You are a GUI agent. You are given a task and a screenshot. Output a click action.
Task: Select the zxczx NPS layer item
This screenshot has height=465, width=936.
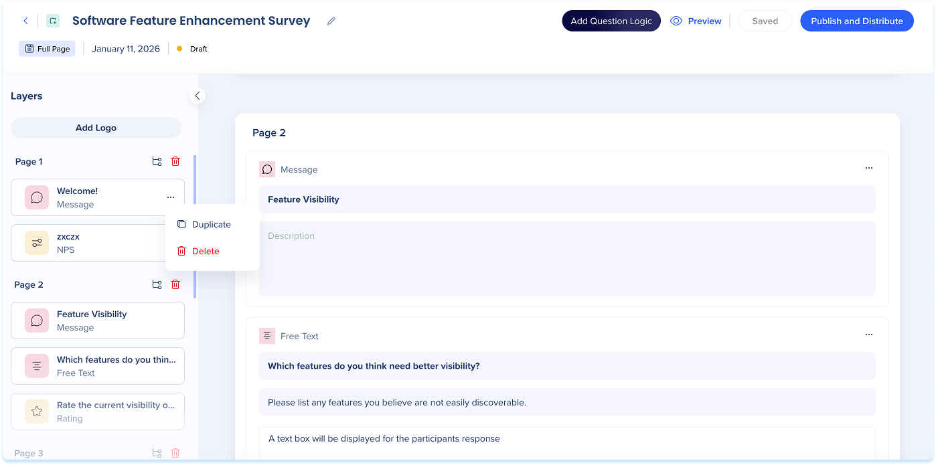tap(87, 243)
